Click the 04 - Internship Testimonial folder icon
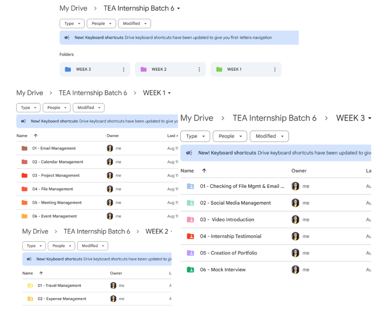This screenshot has width=378, height=317. coord(191,236)
